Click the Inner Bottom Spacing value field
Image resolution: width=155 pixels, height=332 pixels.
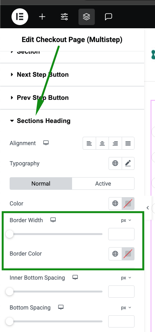121,292
